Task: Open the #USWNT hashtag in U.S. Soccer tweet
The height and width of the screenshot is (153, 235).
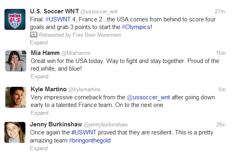Action: 58,19
